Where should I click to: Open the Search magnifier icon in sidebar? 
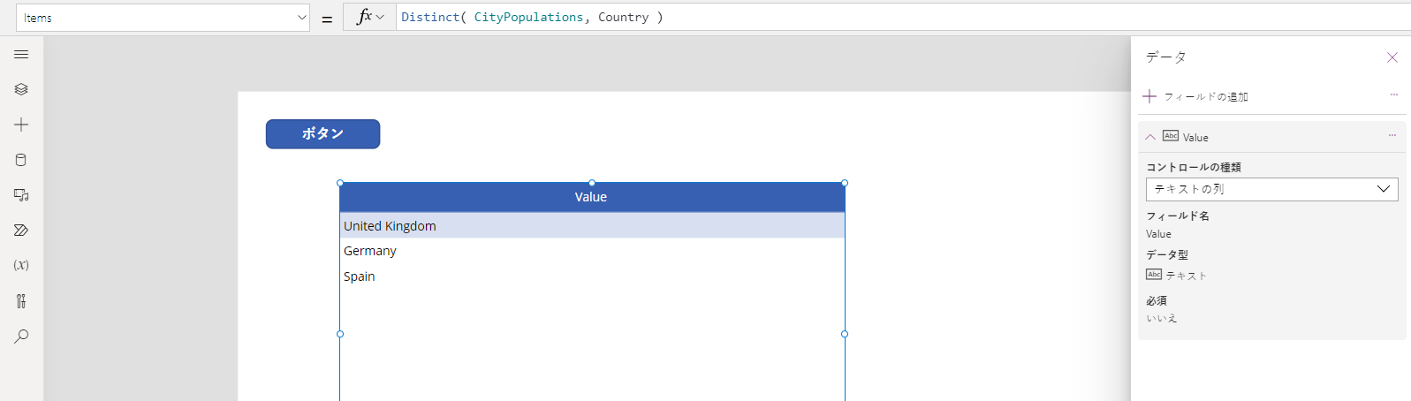click(x=21, y=337)
